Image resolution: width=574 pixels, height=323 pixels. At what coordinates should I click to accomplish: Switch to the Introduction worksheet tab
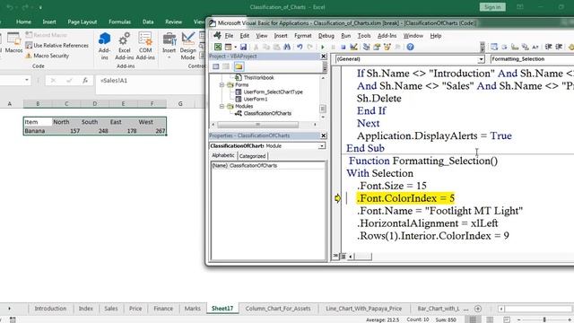point(50,309)
